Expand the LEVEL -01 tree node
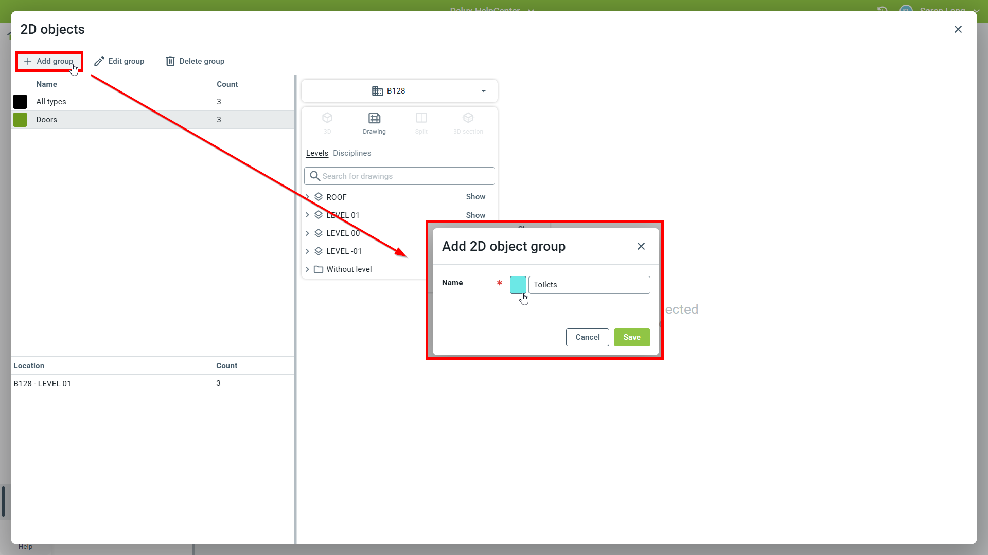This screenshot has width=988, height=555. [307, 251]
